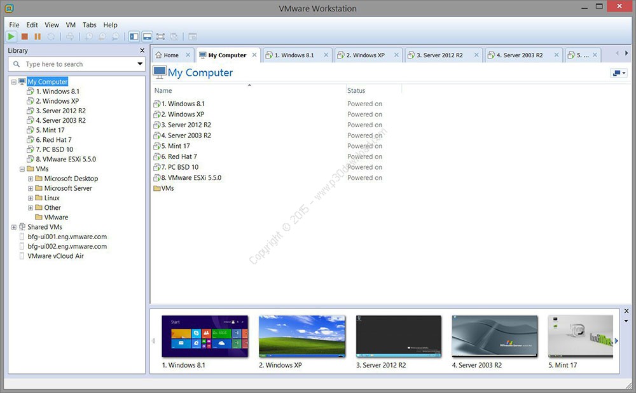Open the VM menu
The width and height of the screenshot is (636, 393).
(71, 25)
